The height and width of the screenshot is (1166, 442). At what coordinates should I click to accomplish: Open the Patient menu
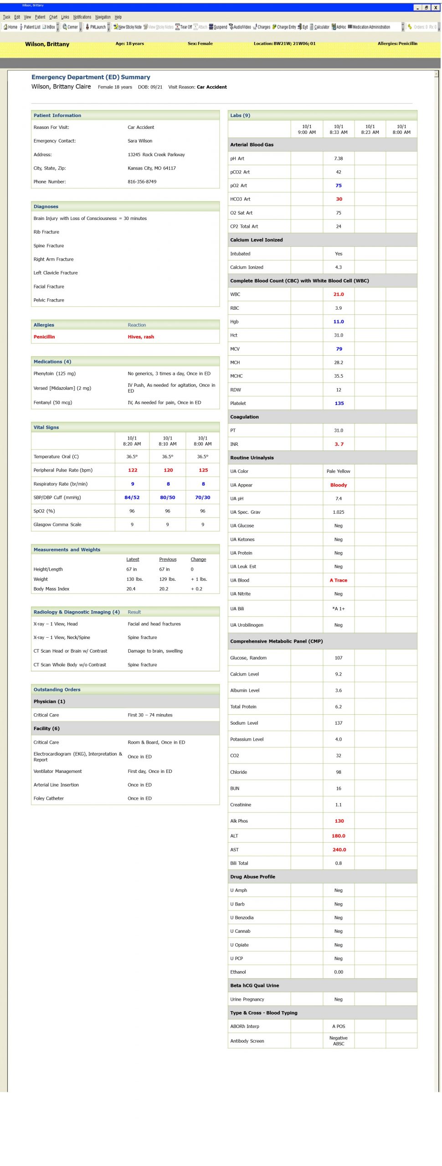pyautogui.click(x=40, y=17)
